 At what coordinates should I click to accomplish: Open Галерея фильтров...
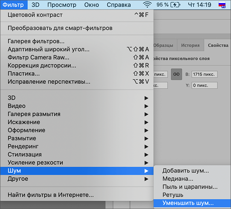coord(77,41)
